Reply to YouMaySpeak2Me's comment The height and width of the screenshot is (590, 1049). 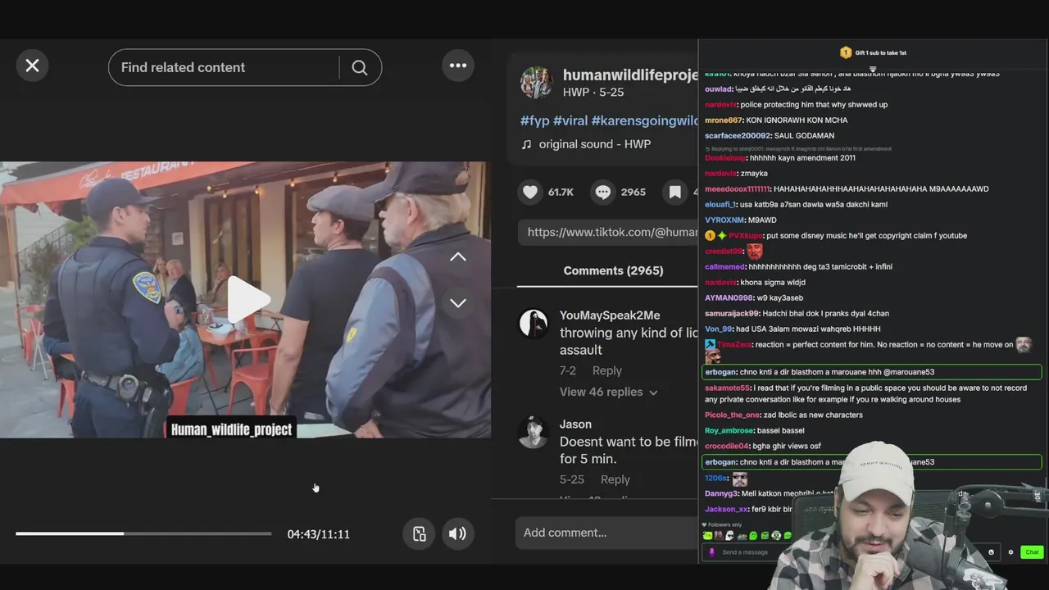(607, 370)
